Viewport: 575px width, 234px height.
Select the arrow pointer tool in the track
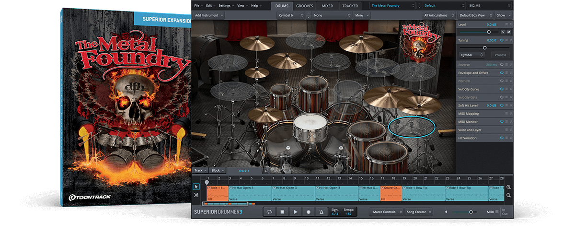pyautogui.click(x=196, y=187)
